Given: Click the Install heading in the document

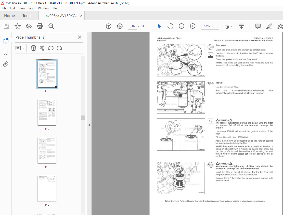Looking at the screenshot, I should pos(219,82).
